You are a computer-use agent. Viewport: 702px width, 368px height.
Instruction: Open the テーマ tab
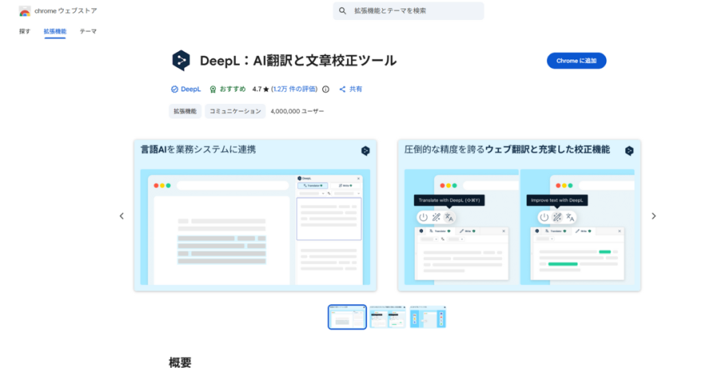(x=88, y=31)
